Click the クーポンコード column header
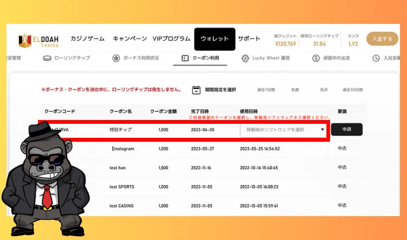This screenshot has height=240, width=407. click(60, 111)
